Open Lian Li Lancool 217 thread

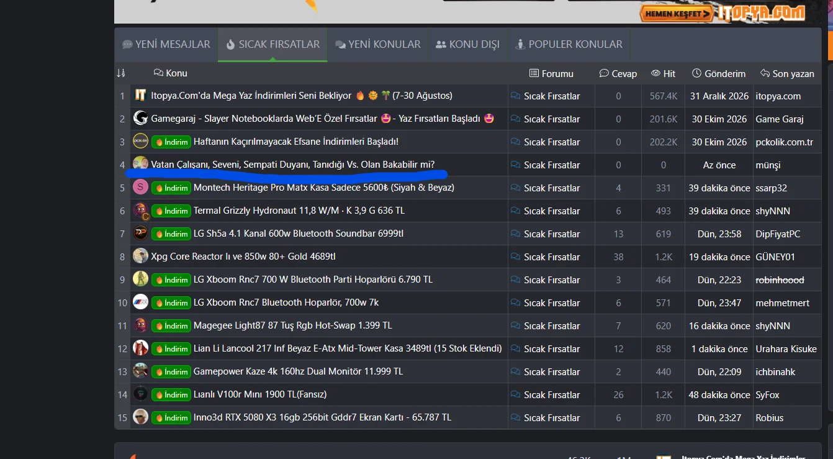348,348
